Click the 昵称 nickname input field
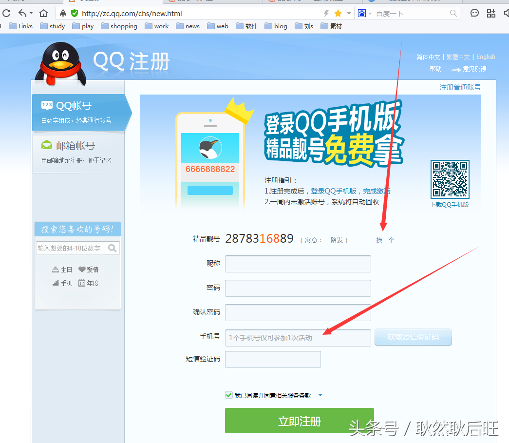The width and height of the screenshot is (509, 443). coord(298,264)
